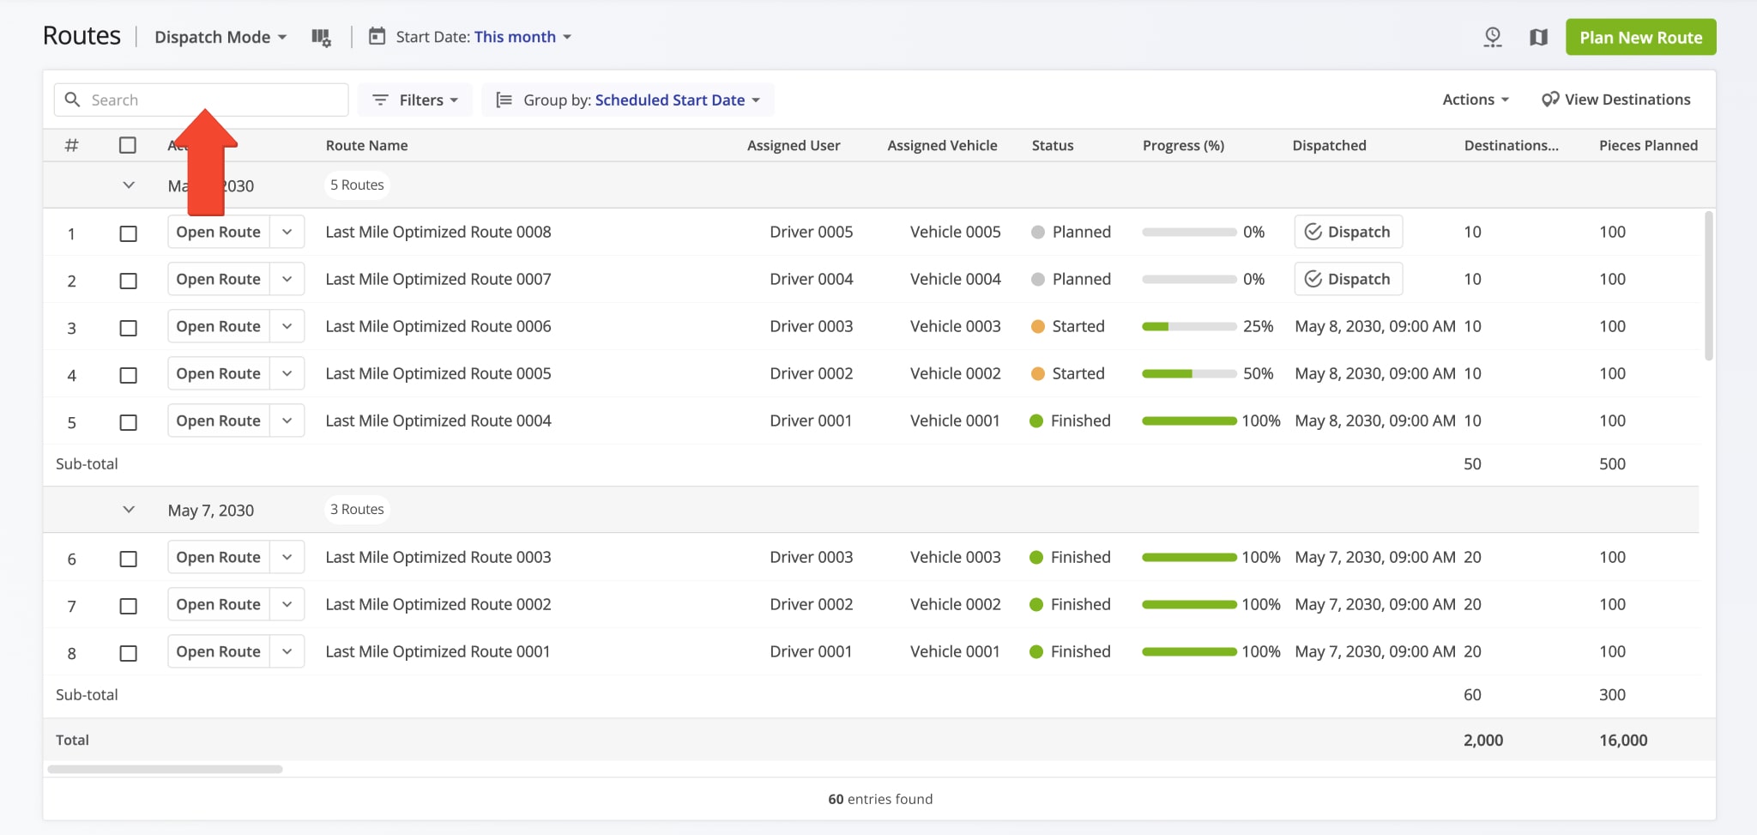Dispatch Last Mile Optimized Route 0007
1757x835 pixels.
(x=1348, y=279)
